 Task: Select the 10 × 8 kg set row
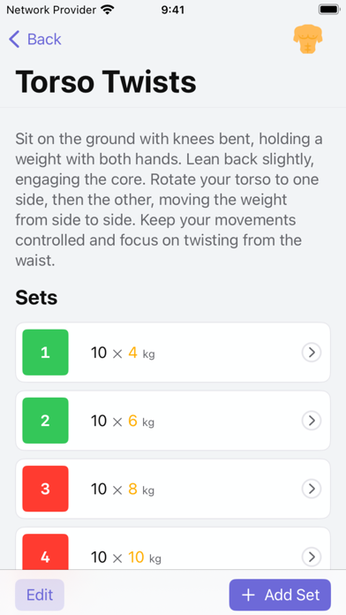pos(173,490)
